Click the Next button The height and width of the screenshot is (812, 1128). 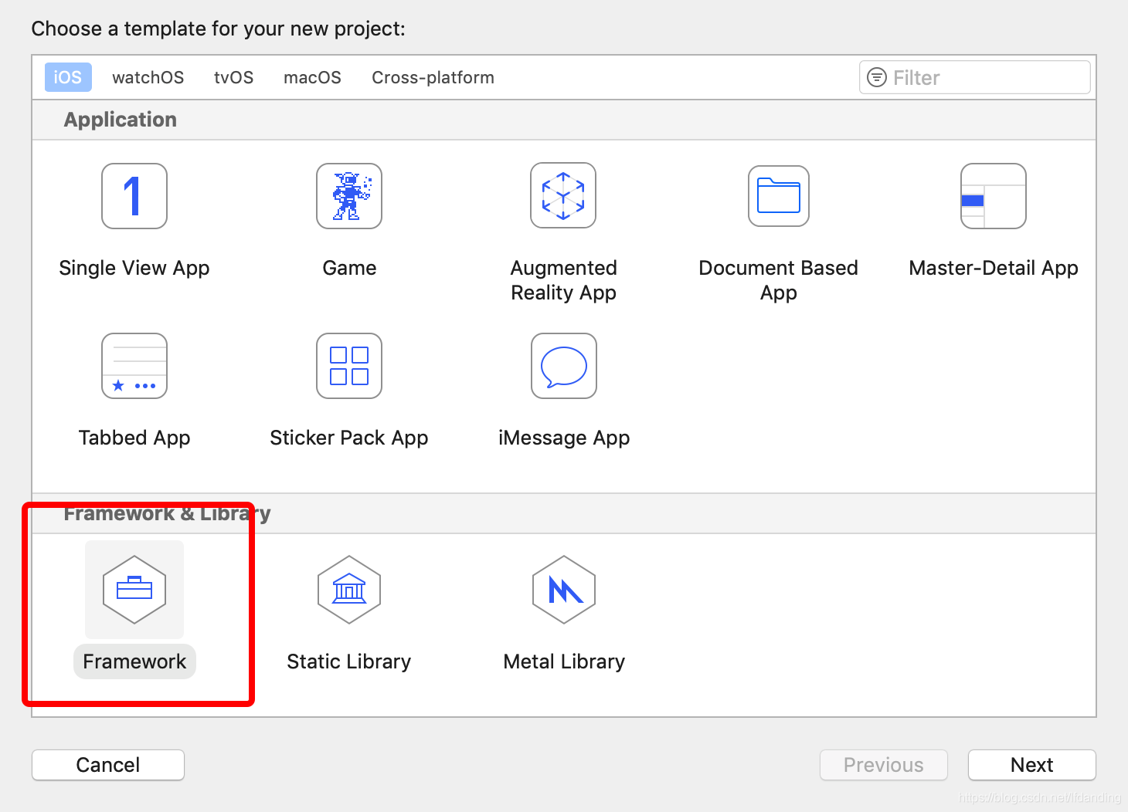point(1032,765)
